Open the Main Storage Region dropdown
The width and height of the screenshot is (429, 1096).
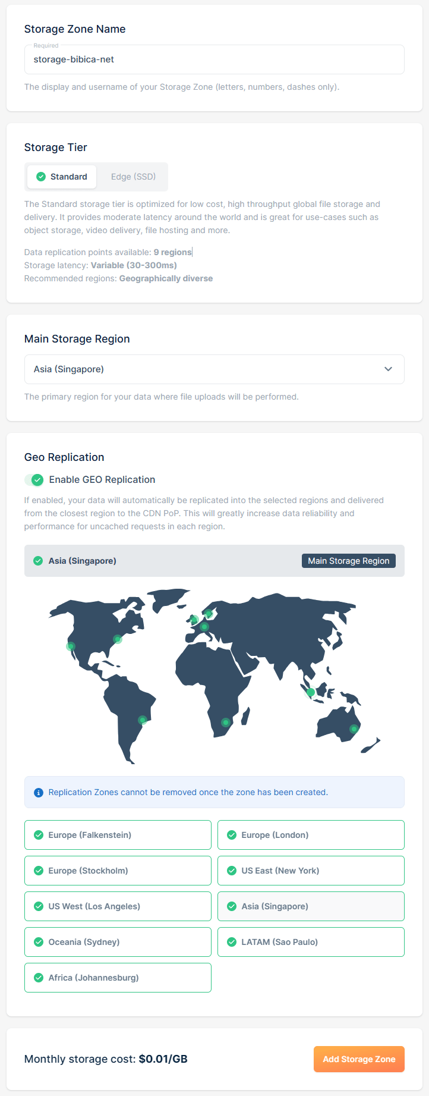pos(214,369)
